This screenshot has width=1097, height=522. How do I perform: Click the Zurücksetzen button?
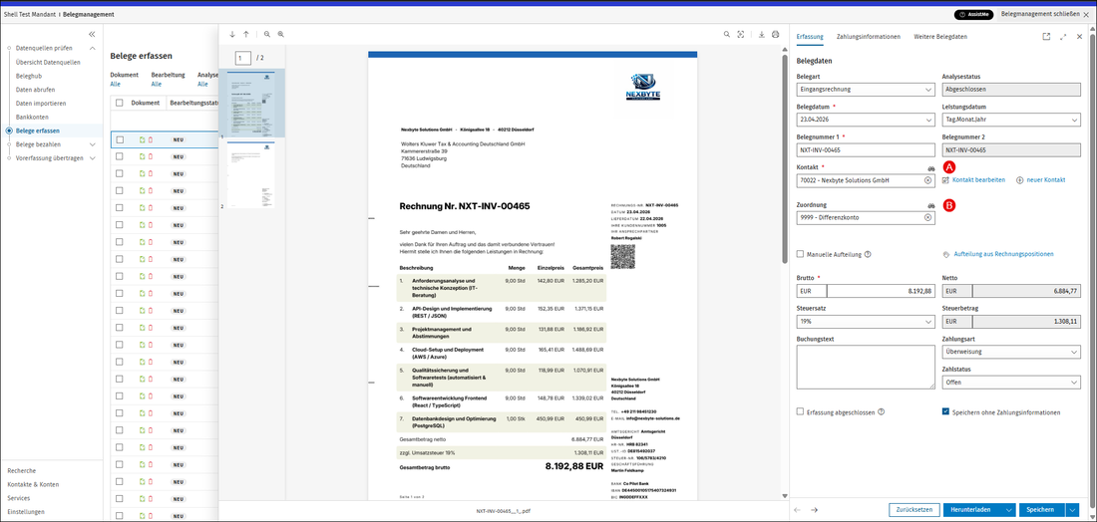914,510
